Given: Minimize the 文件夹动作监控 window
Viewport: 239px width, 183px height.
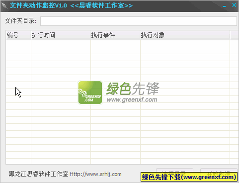Looking at the screenshot, I should click(x=224, y=6).
